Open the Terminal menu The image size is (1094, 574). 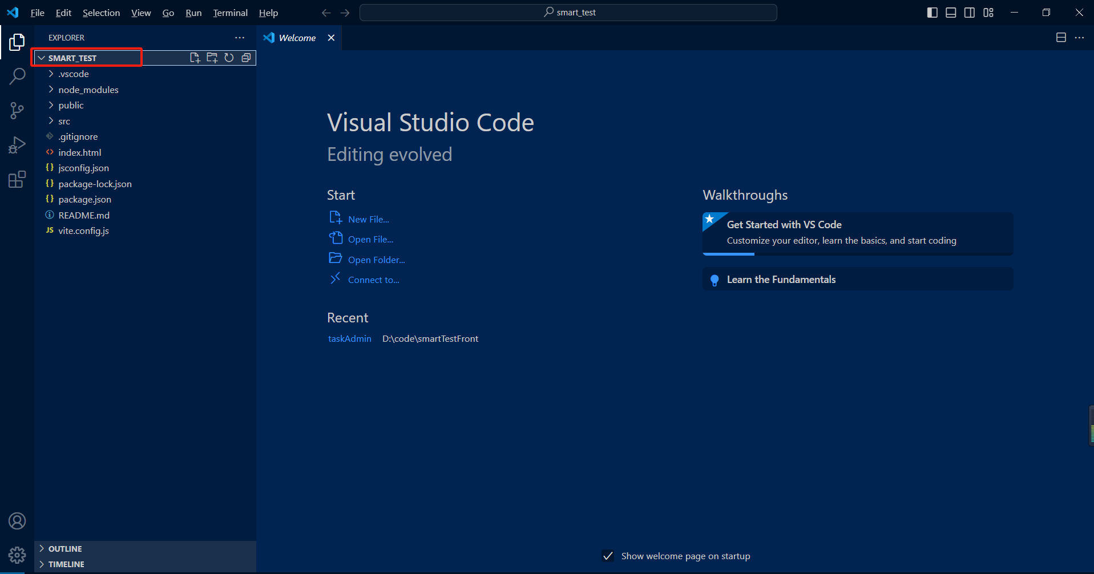point(230,13)
